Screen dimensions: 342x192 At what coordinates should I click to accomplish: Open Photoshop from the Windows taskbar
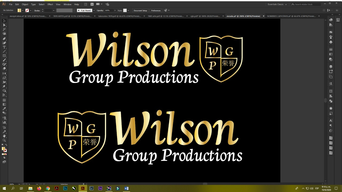click(65, 188)
